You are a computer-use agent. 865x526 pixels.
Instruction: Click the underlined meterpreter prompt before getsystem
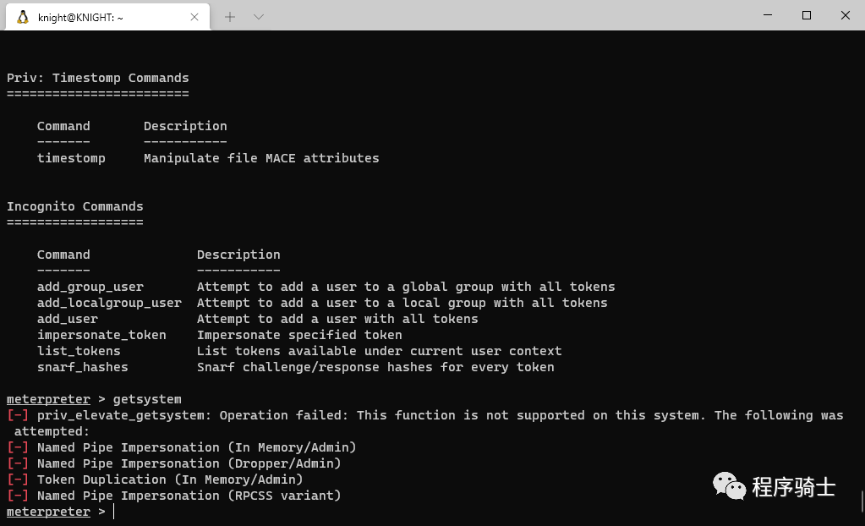coord(48,399)
